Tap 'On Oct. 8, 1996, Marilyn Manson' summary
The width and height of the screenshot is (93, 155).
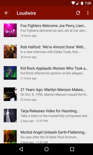click(x=54, y=95)
